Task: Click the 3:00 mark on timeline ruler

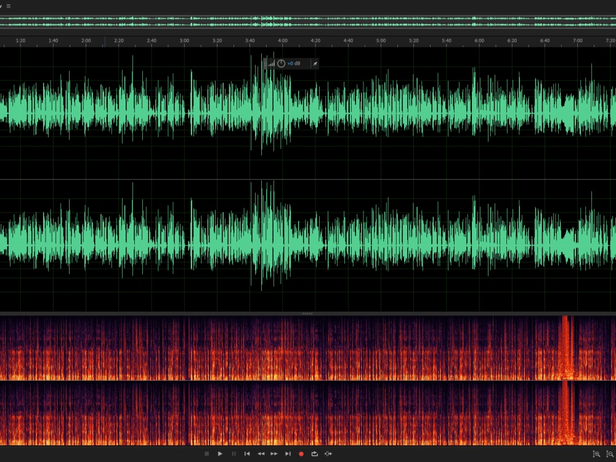Action: (184, 41)
